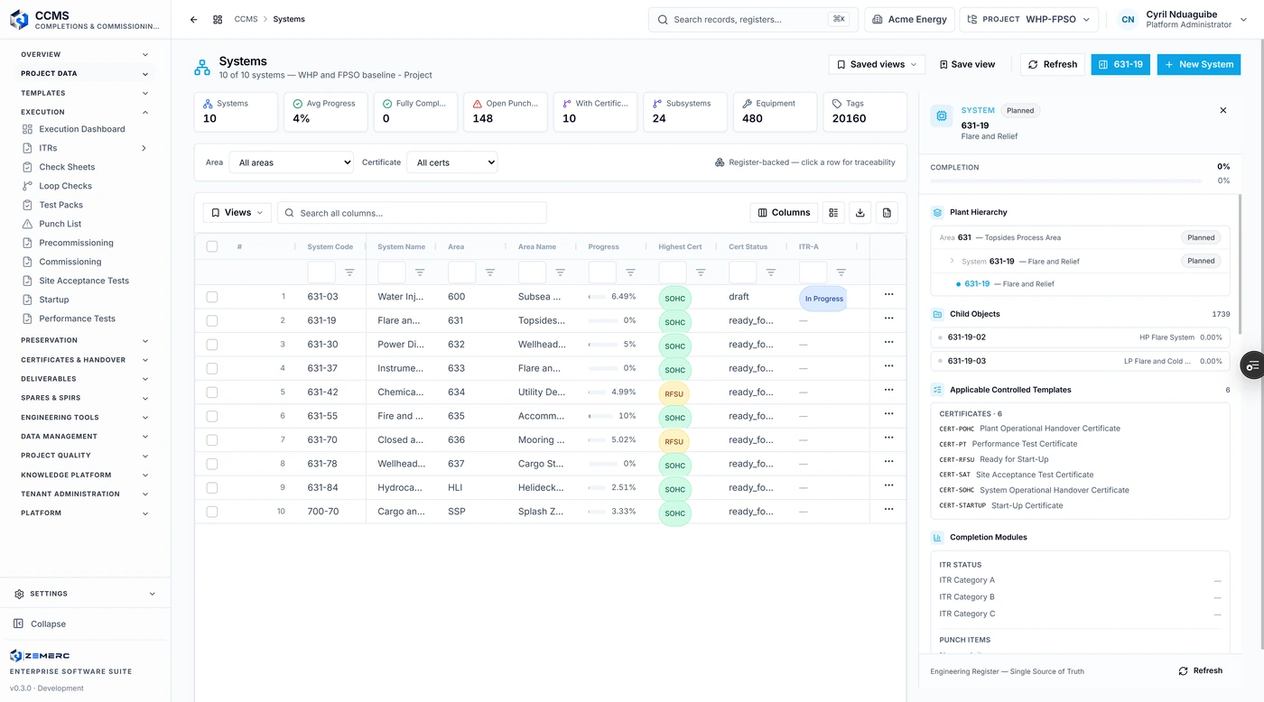This screenshot has width=1264, height=702.
Task: Go back using the arrow icon
Action: pyautogui.click(x=193, y=19)
